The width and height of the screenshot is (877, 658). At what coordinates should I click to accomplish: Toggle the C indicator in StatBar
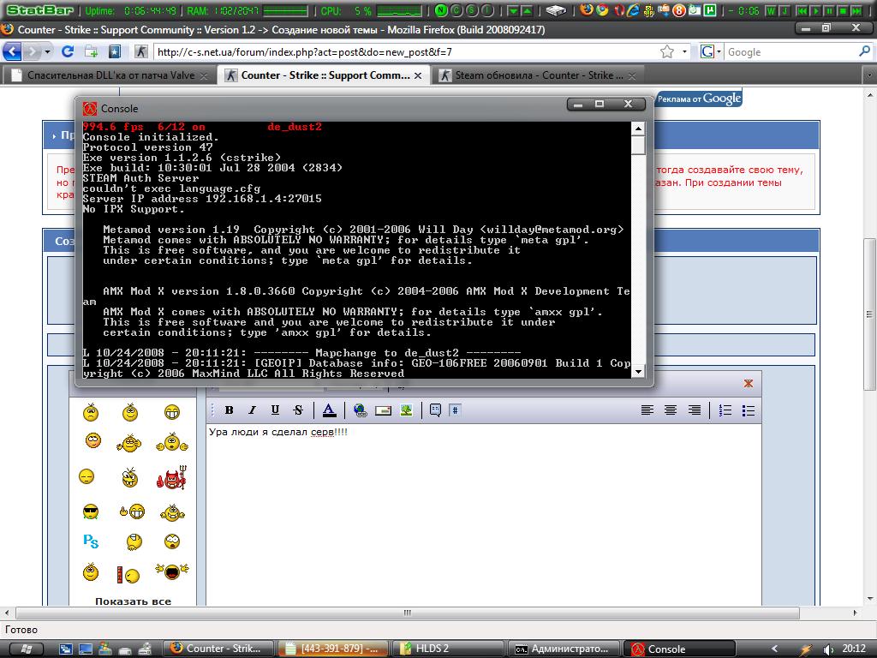coord(456,10)
